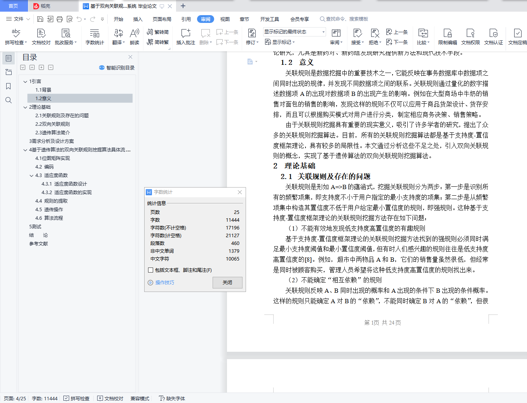Switch to the 视图 ribbon tab
Image resolution: width=527 pixels, height=403 pixels.
coord(225,19)
